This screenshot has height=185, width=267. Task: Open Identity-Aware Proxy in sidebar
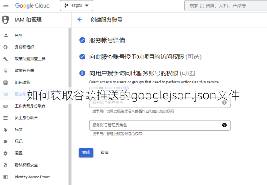(32, 177)
